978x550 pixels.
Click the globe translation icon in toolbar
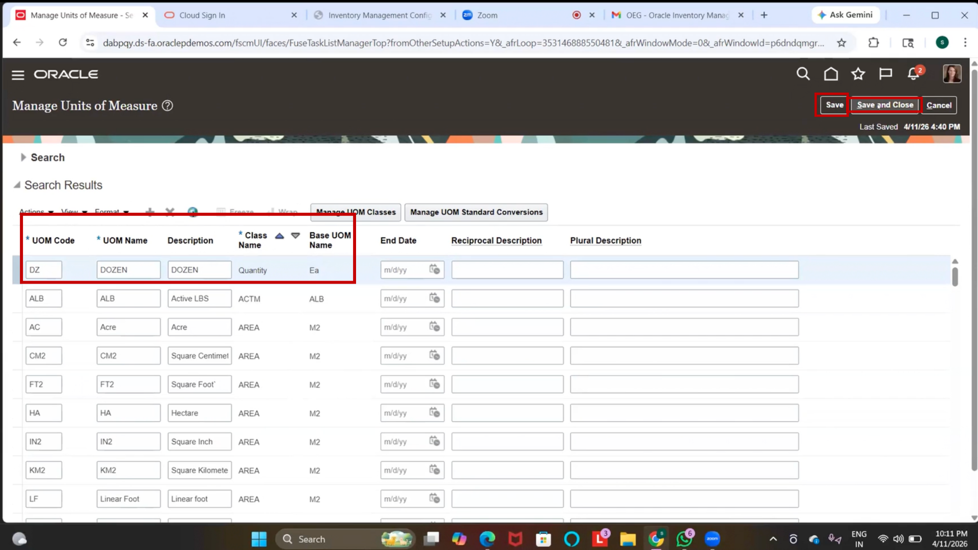click(193, 212)
